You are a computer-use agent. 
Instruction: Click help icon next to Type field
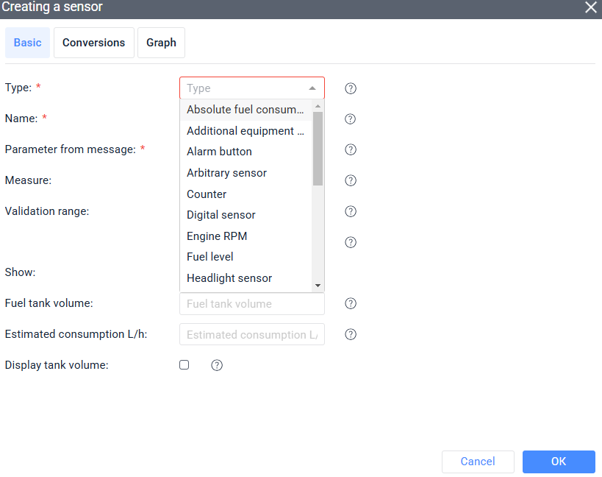coord(351,88)
